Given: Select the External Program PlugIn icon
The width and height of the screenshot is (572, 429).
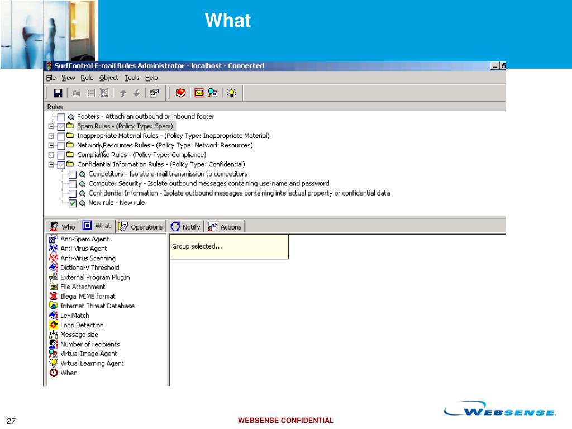Looking at the screenshot, I should pos(53,277).
